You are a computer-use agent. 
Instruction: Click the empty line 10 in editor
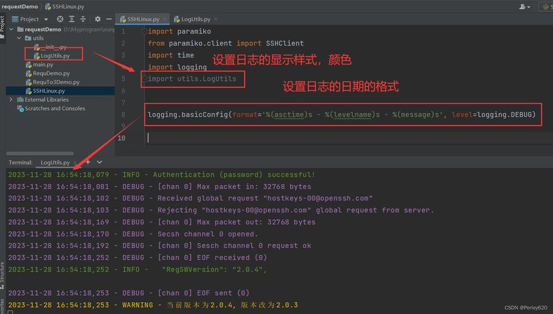tap(315, 138)
